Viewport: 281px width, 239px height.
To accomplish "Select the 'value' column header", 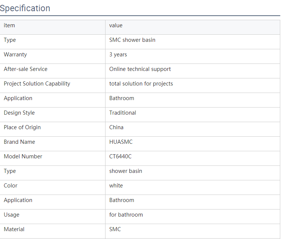I will [116, 25].
